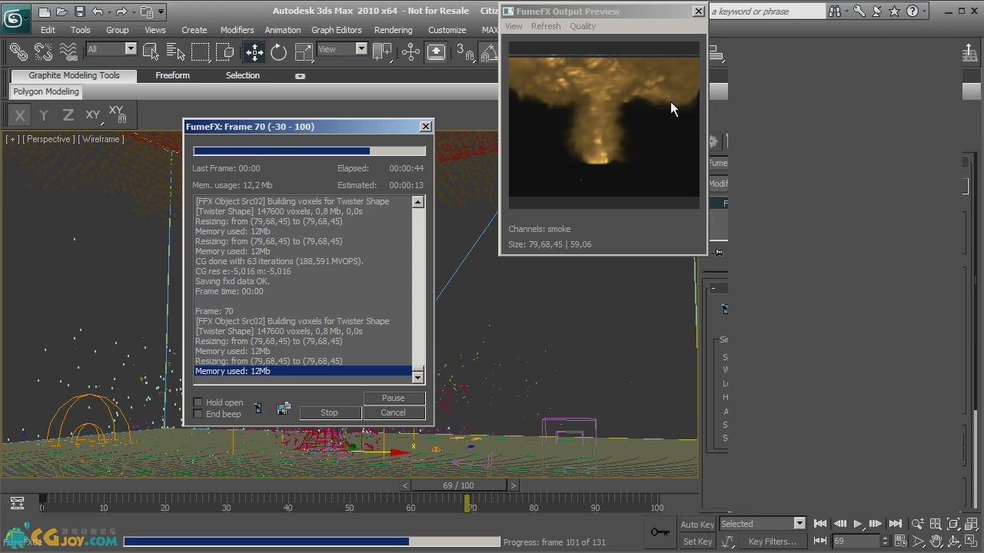This screenshot has height=553, width=984.
Task: Activate the Select Object tool
Action: coord(151,51)
